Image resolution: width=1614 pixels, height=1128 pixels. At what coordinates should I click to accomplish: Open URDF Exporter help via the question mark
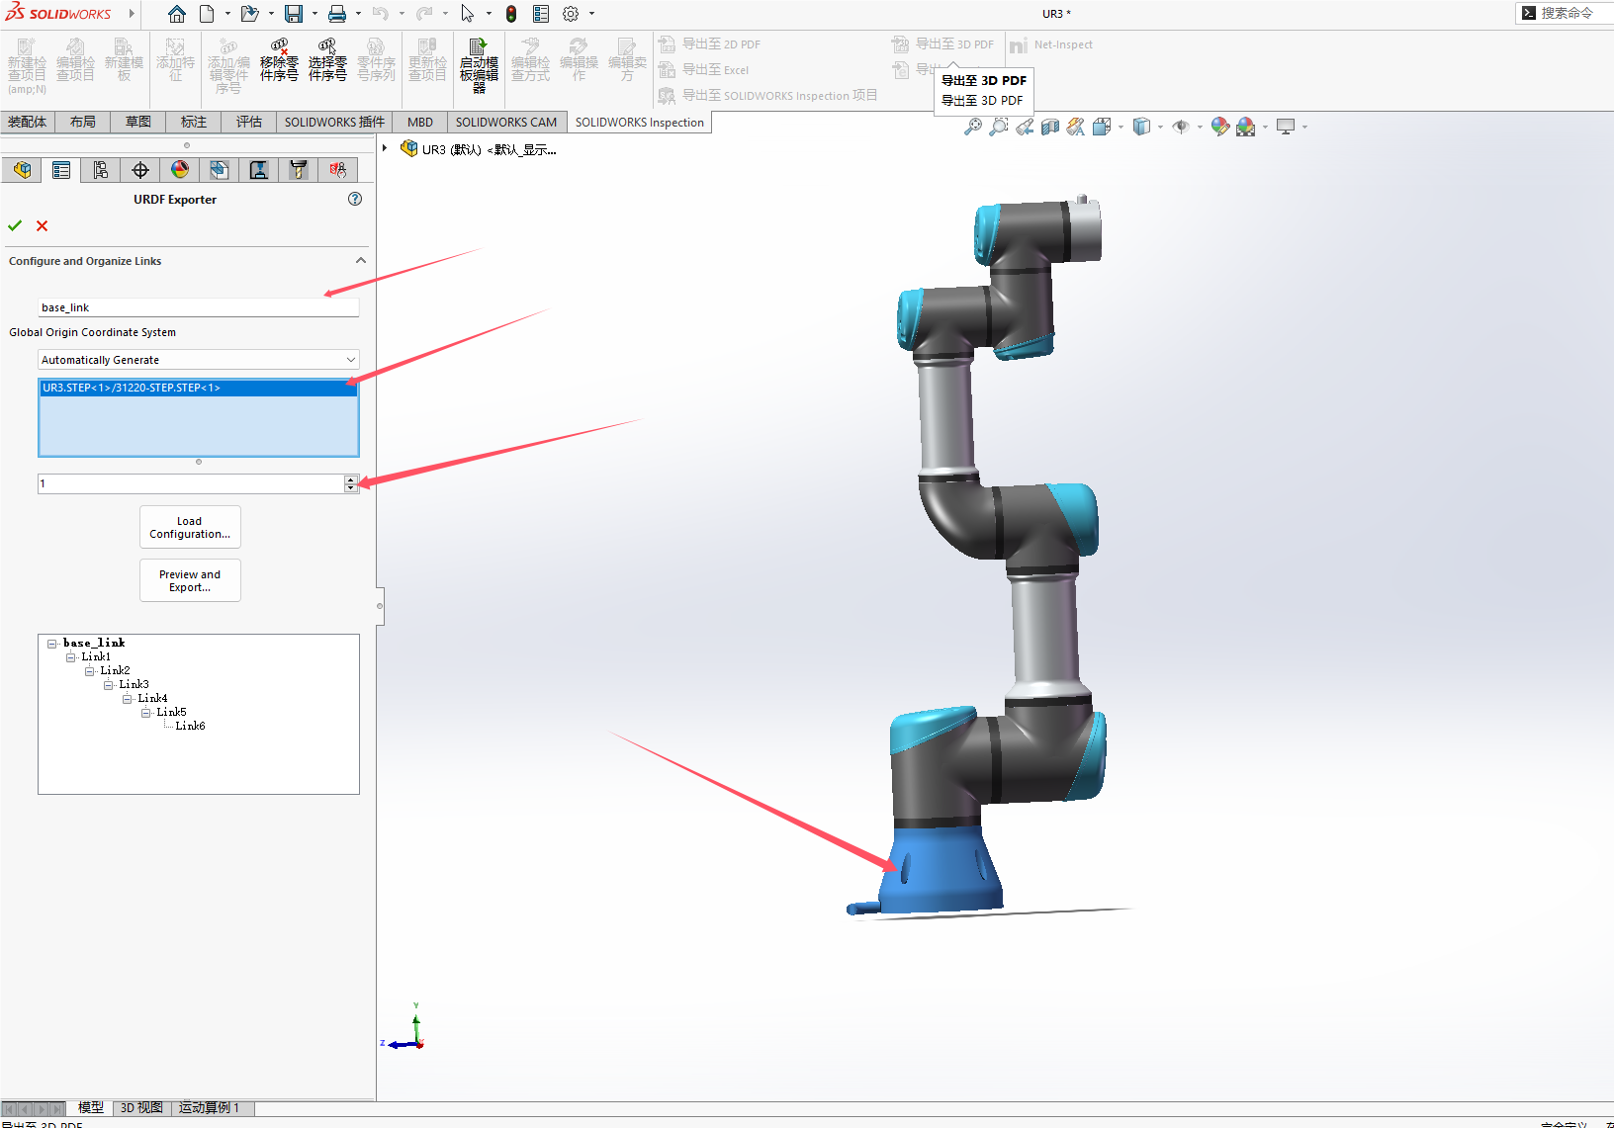pyautogui.click(x=354, y=199)
